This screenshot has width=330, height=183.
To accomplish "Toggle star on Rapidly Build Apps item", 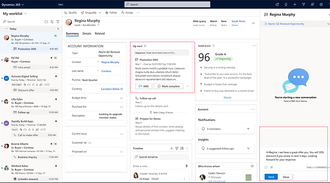I will 56,121.
